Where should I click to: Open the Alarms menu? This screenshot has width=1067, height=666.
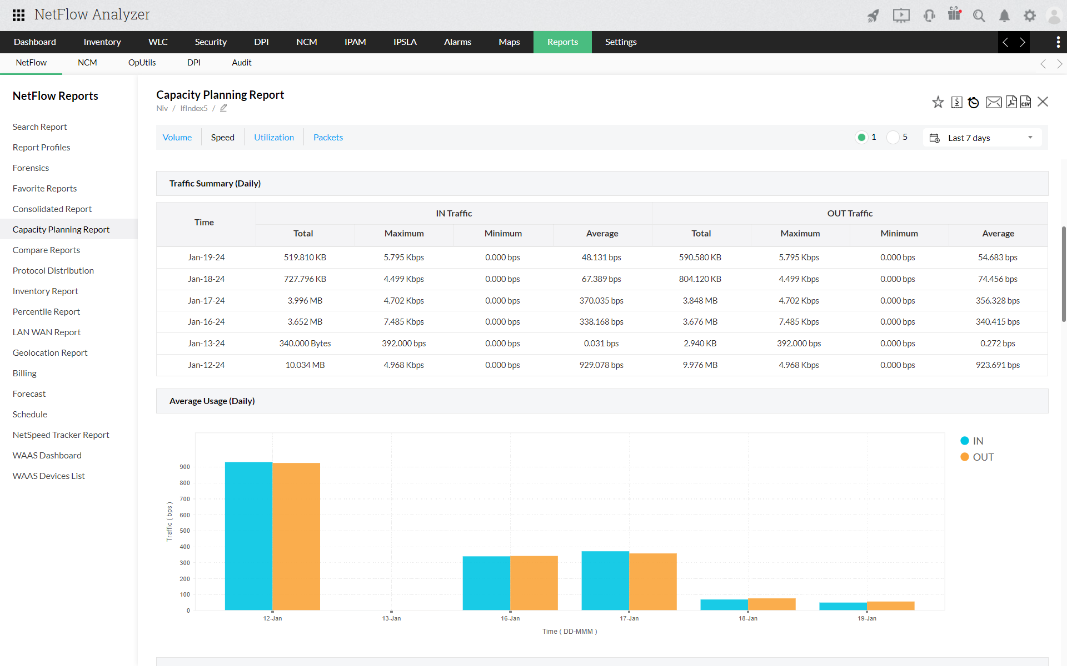click(x=457, y=42)
